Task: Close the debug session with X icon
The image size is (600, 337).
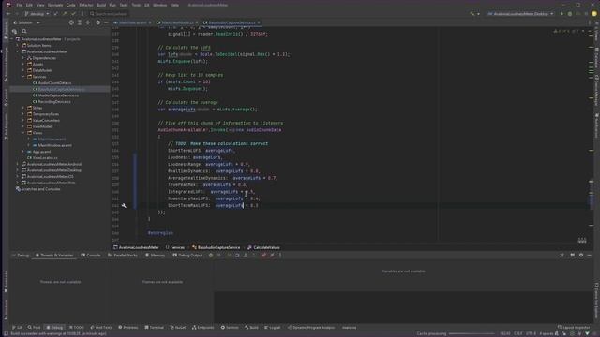Action: coord(562,255)
